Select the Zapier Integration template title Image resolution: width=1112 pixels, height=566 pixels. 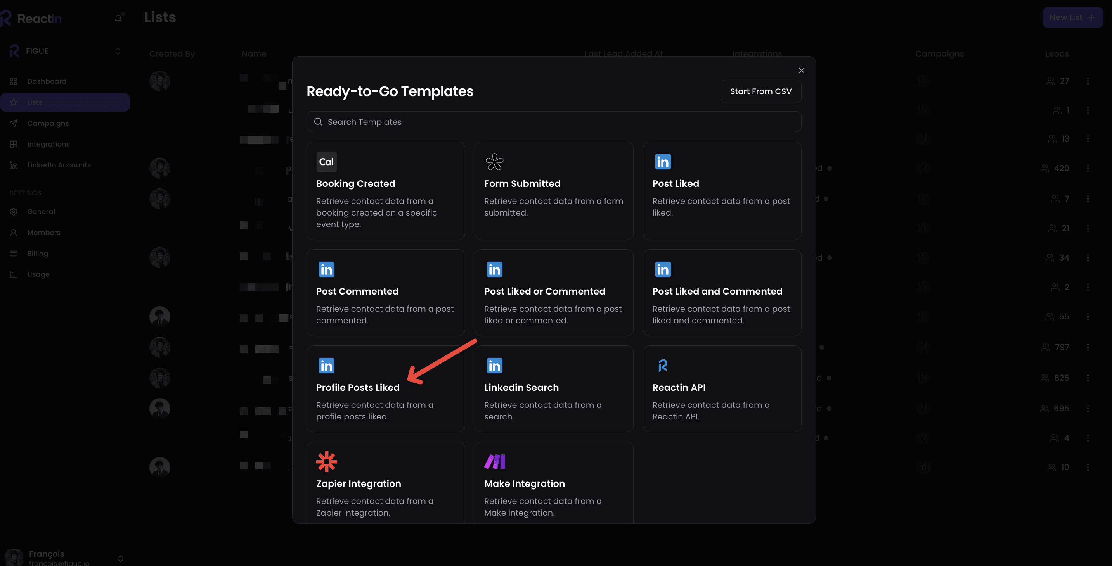click(x=359, y=484)
